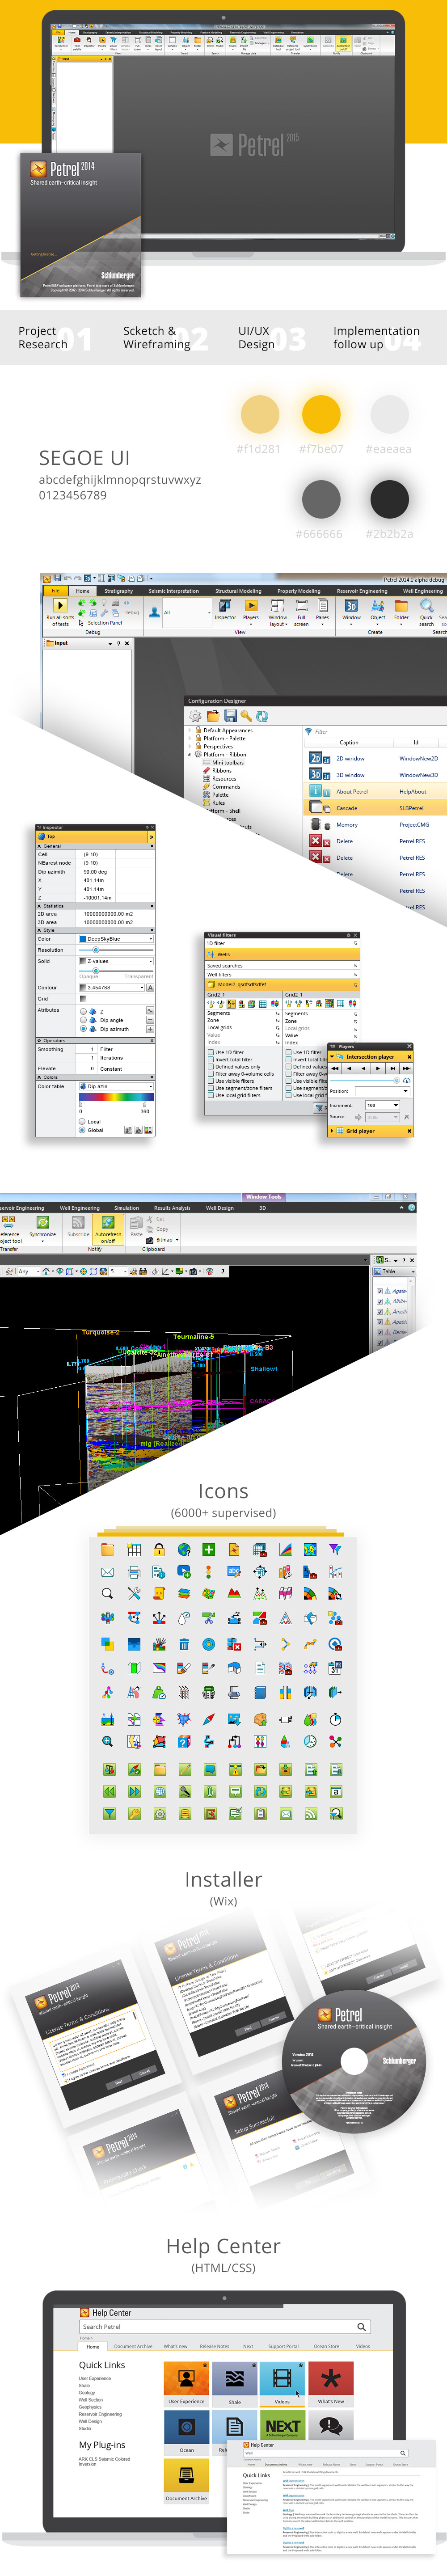Open the Property Modeling ribbon tab

299,590
